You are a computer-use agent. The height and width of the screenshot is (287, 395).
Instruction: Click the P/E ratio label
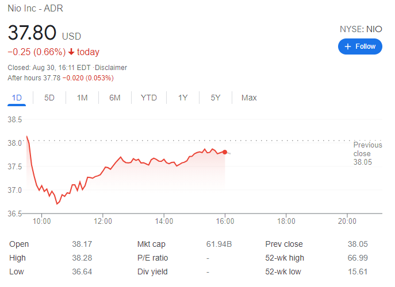pos(152,258)
